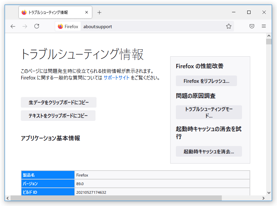
Task: Click 生データをクリップボードにコピー button
Action: click(59, 102)
